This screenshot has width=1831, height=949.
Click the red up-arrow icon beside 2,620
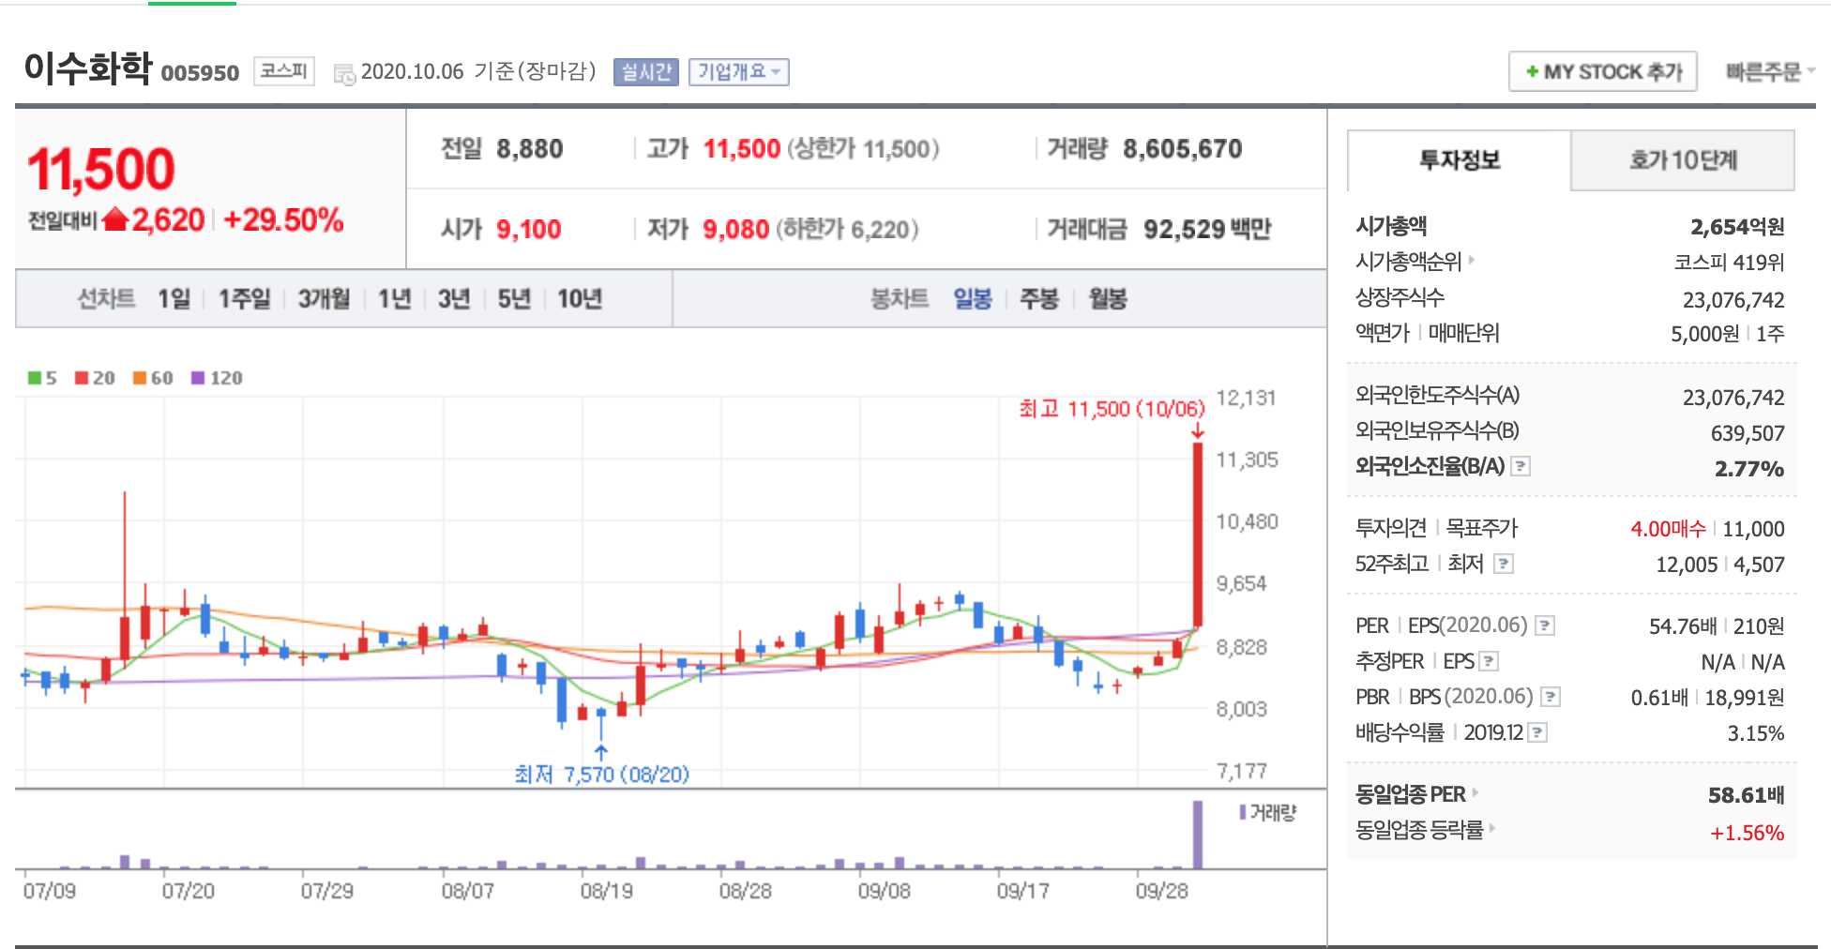[115, 219]
